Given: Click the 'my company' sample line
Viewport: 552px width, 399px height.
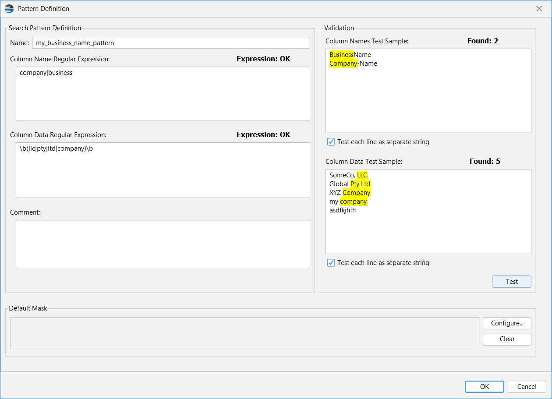Looking at the screenshot, I should pyautogui.click(x=348, y=201).
